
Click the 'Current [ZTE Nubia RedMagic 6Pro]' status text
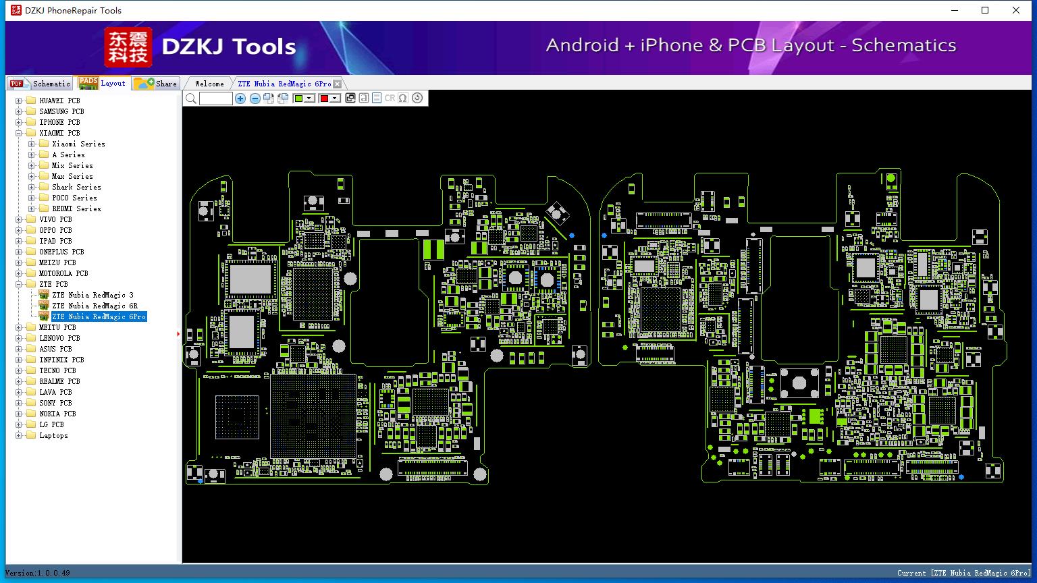coord(964,573)
